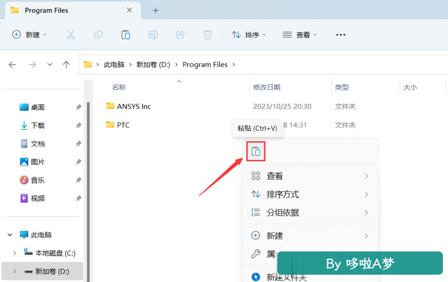Open 图片 in quick access

[x=38, y=162]
